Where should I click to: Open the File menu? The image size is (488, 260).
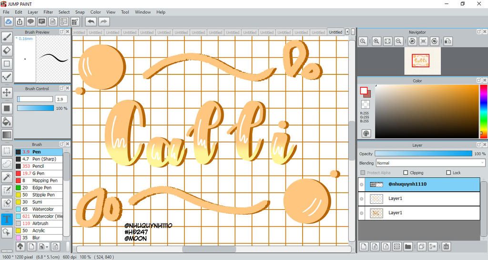point(6,12)
